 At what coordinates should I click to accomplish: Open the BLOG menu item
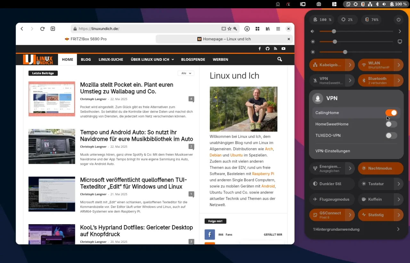pyautogui.click(x=86, y=60)
